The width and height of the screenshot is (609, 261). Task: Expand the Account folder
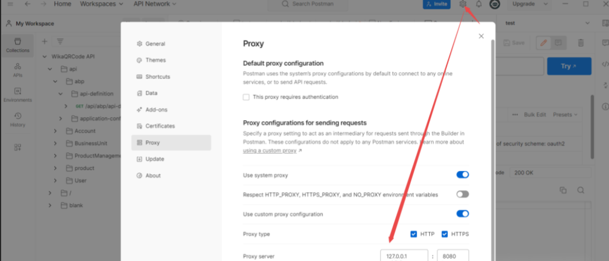coord(55,131)
